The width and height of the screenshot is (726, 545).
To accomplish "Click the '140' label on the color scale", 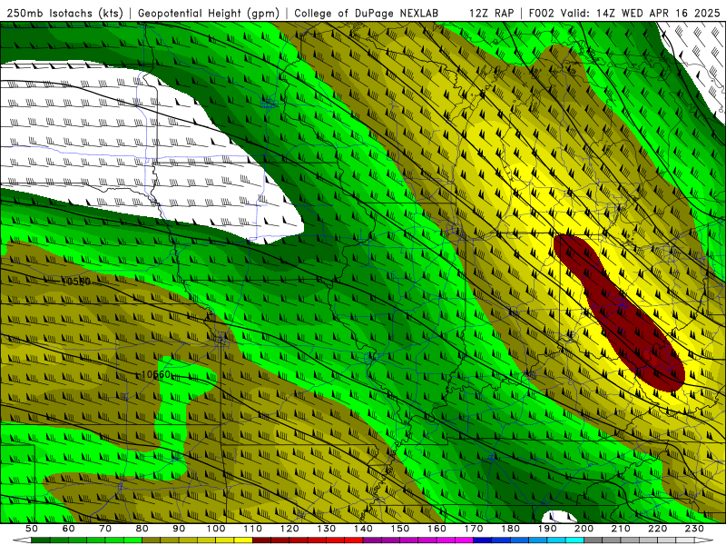I will [363, 529].
